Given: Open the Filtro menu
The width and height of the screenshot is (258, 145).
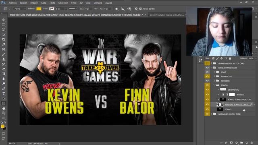Looking at the screenshot, I should click(x=74, y=3).
